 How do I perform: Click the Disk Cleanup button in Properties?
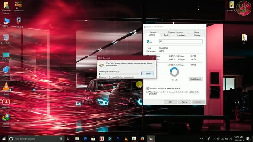(195, 79)
